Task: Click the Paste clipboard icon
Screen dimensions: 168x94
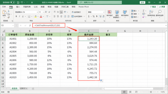Action: pos(4,12)
